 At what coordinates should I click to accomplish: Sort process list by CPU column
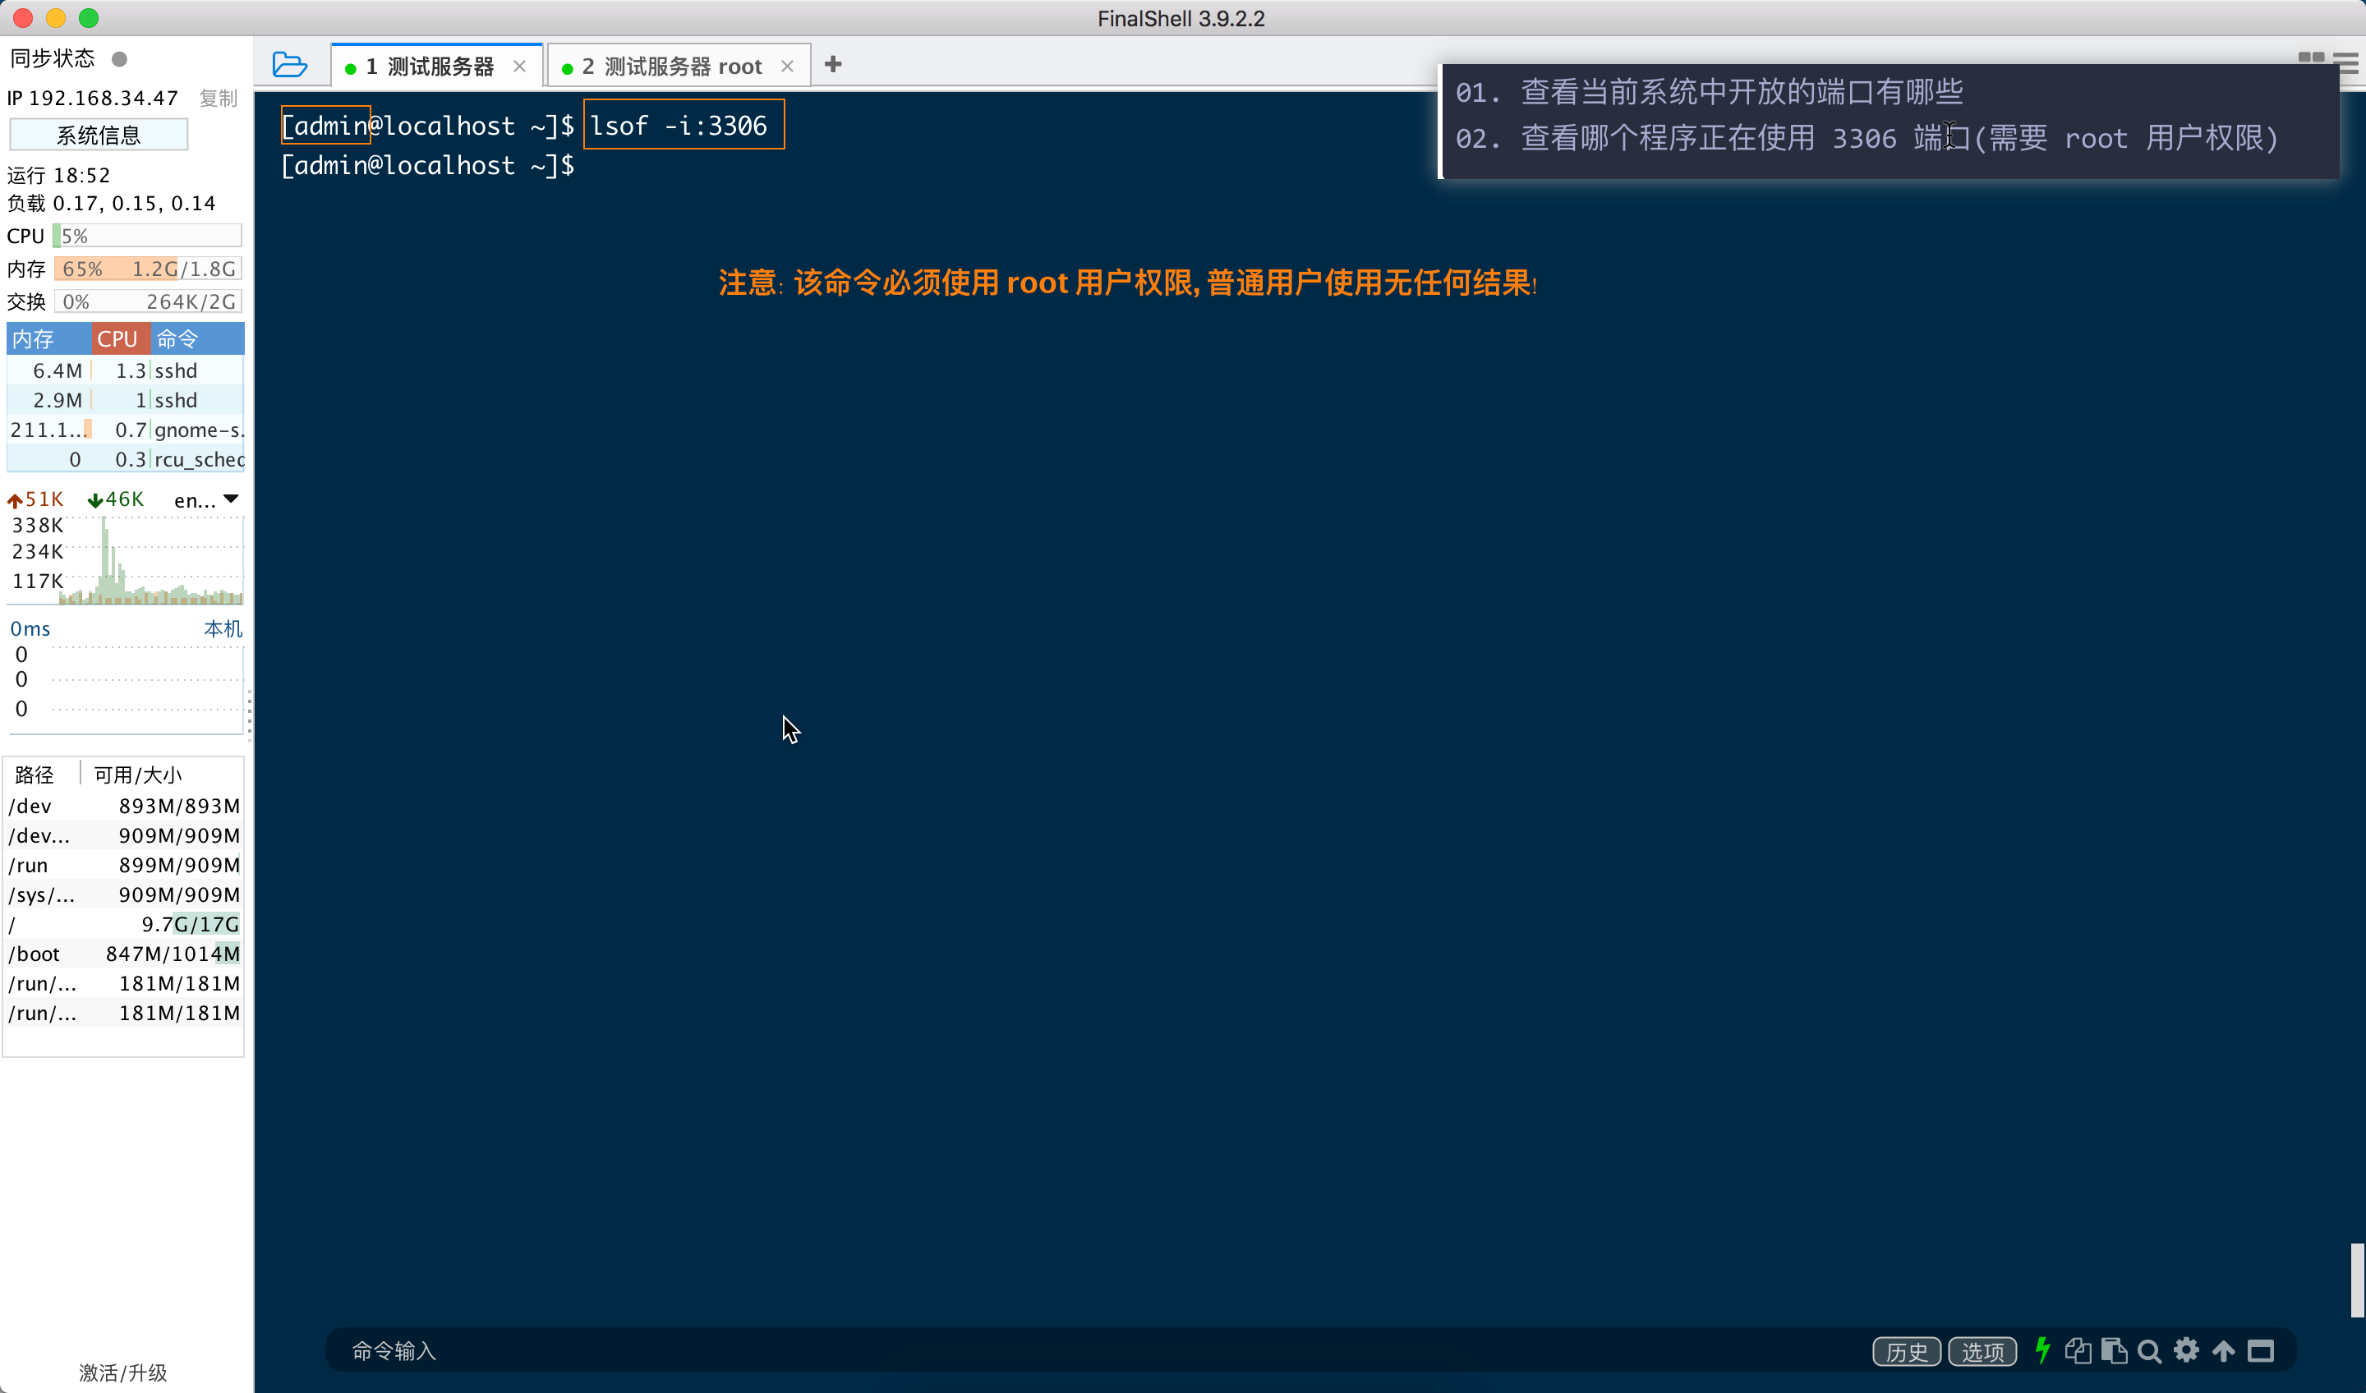[118, 339]
